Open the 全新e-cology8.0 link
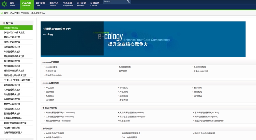Screen dimensions: 256x140 click(x=201, y=71)
